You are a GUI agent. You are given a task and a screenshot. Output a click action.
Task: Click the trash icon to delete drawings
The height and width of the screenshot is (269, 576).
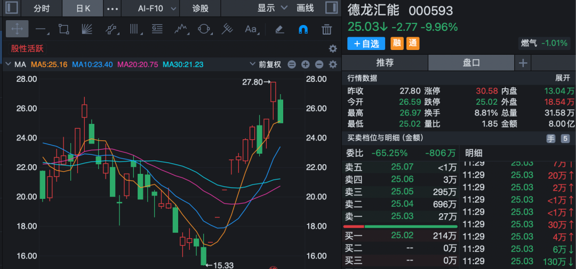326,29
